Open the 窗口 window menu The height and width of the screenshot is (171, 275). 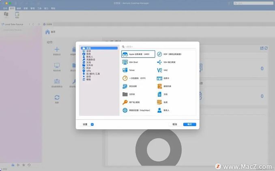tap(46, 8)
